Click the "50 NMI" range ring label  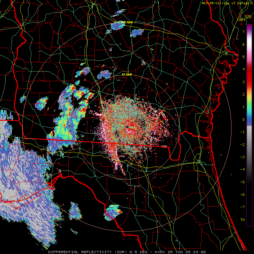(x=127, y=75)
